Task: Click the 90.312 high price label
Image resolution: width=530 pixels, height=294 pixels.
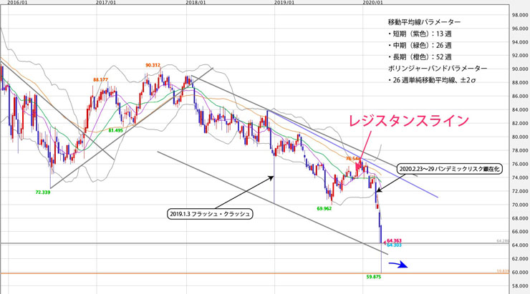Action: click(x=153, y=65)
